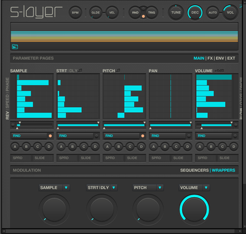Screen dimensions: 246x234
Task: Click the AUTO knob
Action: click(213, 13)
